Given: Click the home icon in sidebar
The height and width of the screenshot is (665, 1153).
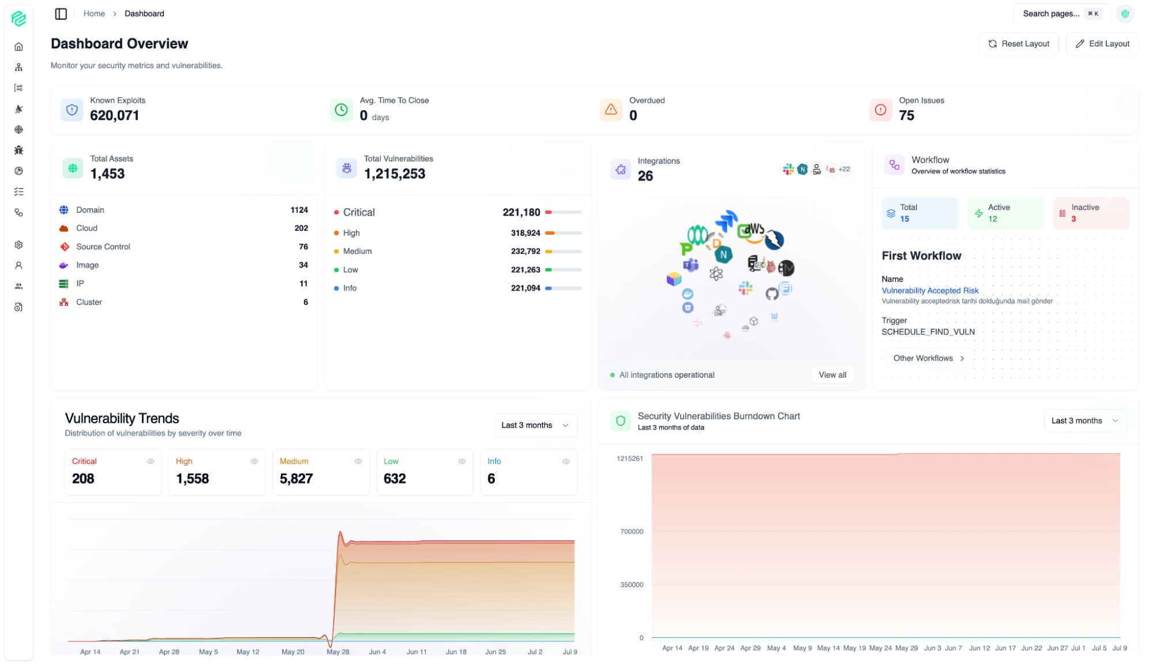Looking at the screenshot, I should coord(18,47).
